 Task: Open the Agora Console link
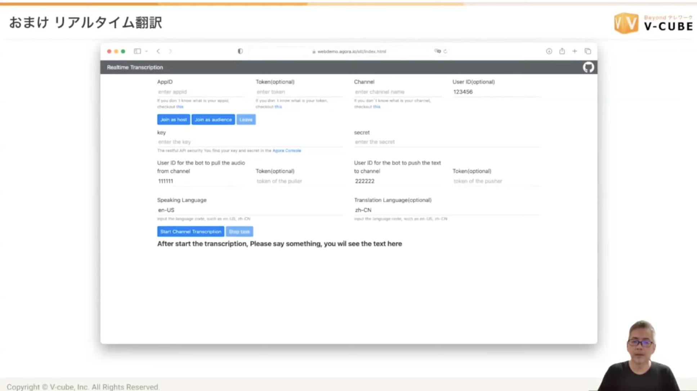[x=286, y=151]
